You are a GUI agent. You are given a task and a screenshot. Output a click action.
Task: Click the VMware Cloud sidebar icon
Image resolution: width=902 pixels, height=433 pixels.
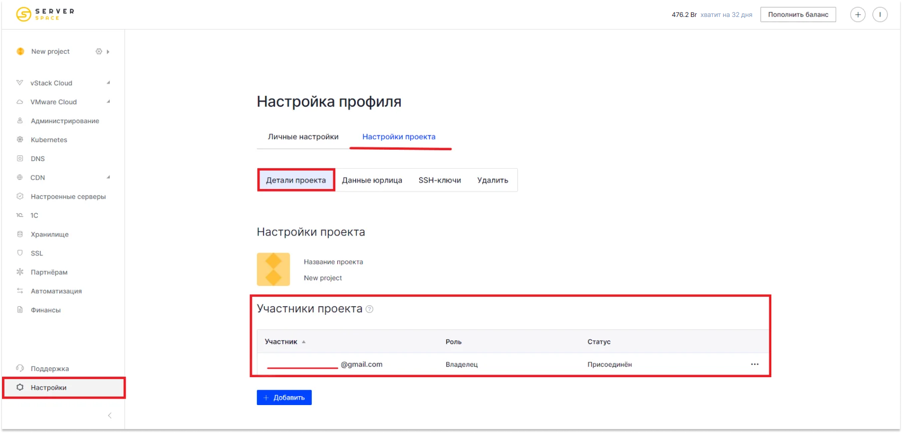20,102
